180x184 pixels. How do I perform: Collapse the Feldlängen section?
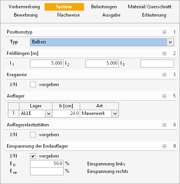(x=164, y=53)
